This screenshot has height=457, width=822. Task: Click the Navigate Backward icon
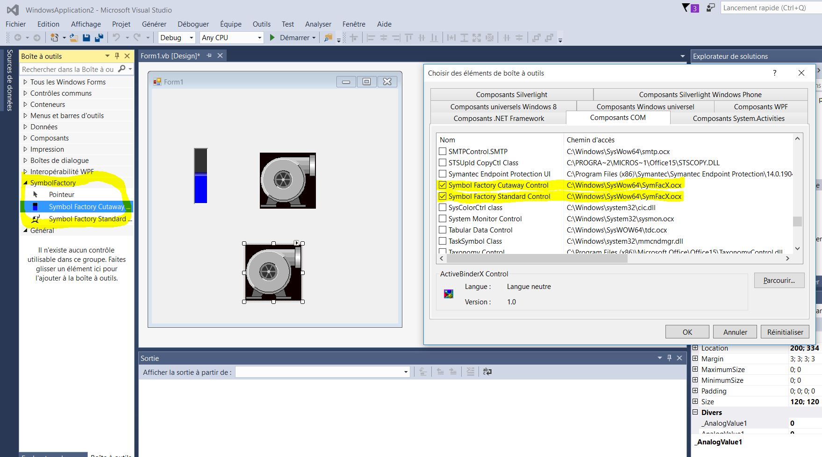(x=18, y=37)
